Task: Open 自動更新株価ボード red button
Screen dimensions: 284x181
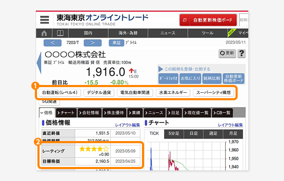Action: (x=208, y=20)
